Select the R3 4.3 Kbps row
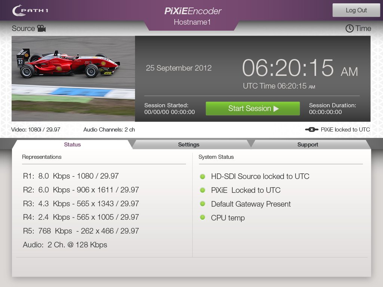The image size is (383, 287). 81,204
